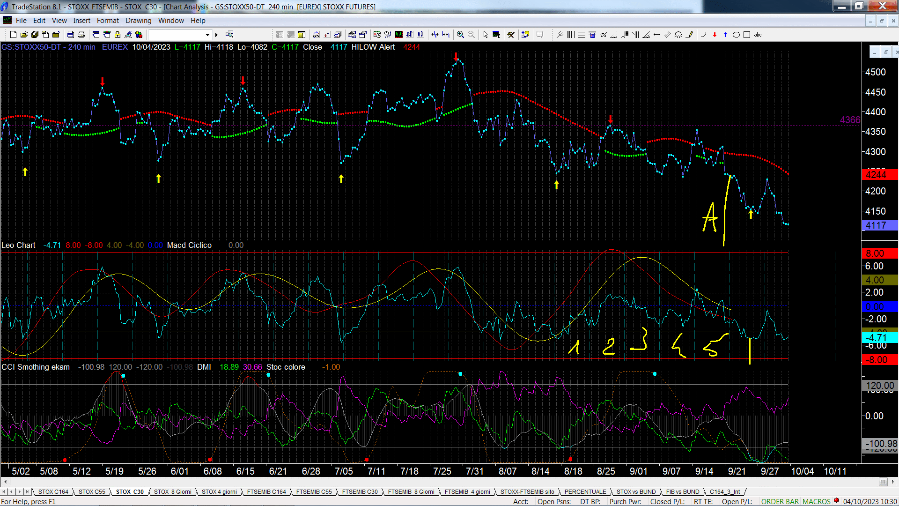Viewport: 899px width, 506px height.
Task: Switch to the FTSEMIB C55 tab
Action: [x=314, y=492]
